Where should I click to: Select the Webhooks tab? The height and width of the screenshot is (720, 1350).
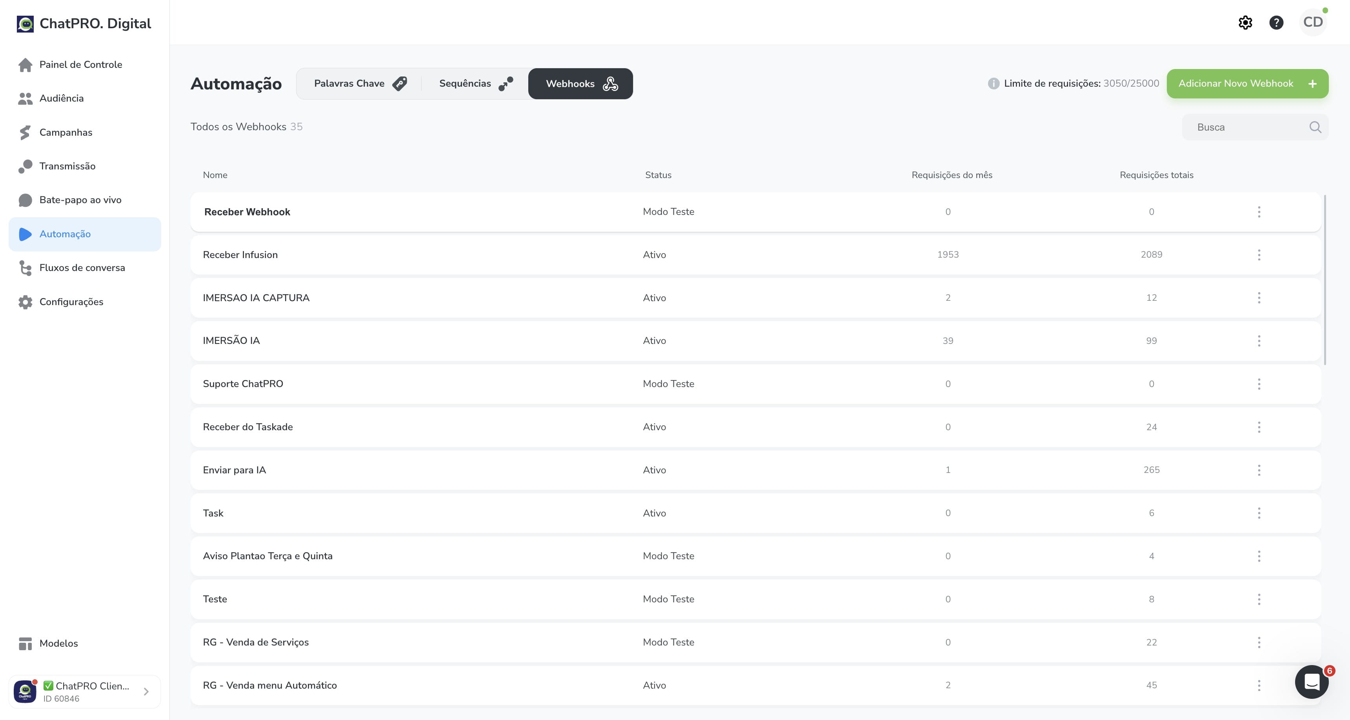[x=580, y=84]
